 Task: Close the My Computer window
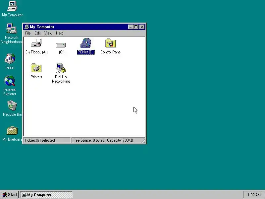142,27
